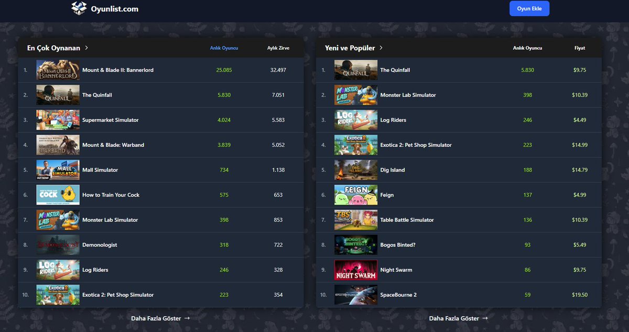Image resolution: width=629 pixels, height=332 pixels.
Task: Open SpaceBourne 2 thumbnail
Action: pos(356,295)
